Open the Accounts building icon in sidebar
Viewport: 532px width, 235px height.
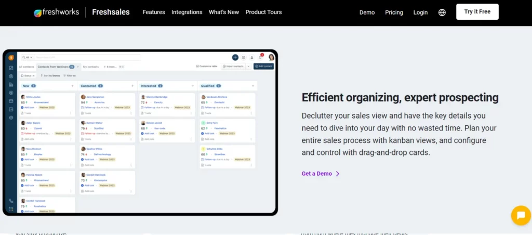coord(11,85)
